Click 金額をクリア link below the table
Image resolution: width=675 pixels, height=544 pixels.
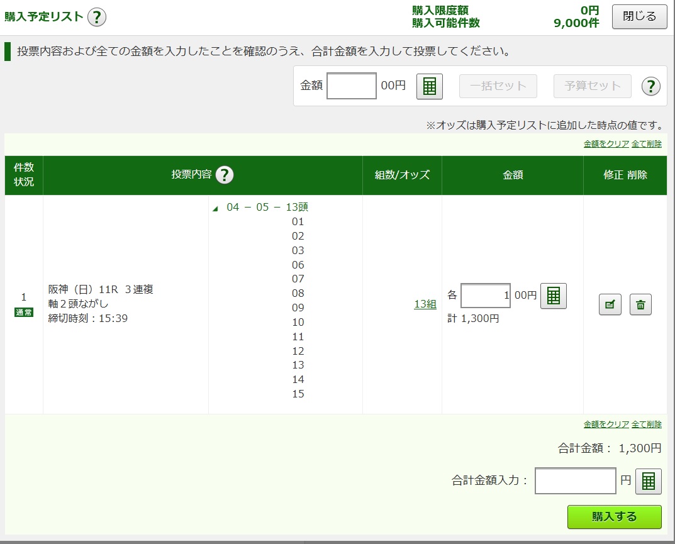click(606, 424)
